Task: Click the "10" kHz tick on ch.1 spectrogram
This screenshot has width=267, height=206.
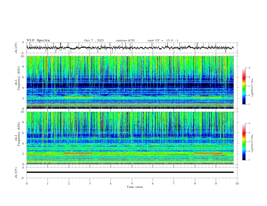Action: [x=23, y=56]
